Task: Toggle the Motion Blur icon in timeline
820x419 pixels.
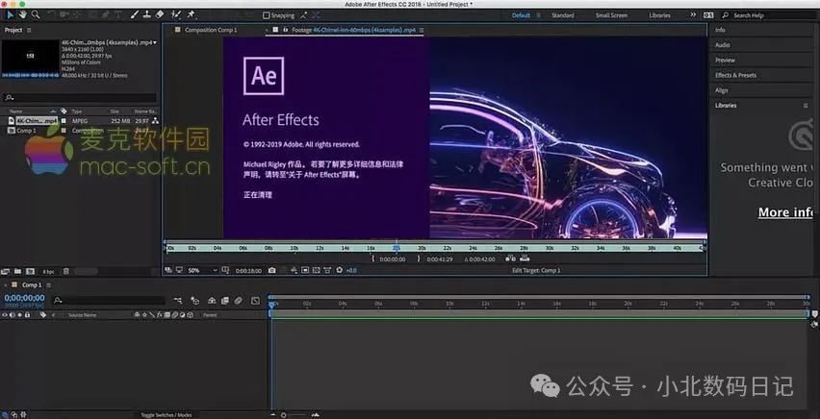Action: coord(239,301)
